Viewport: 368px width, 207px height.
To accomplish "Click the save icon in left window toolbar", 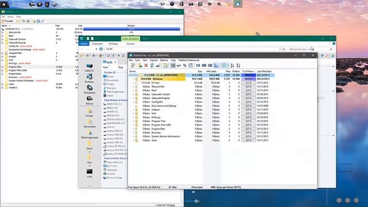I will (x=39, y=21).
